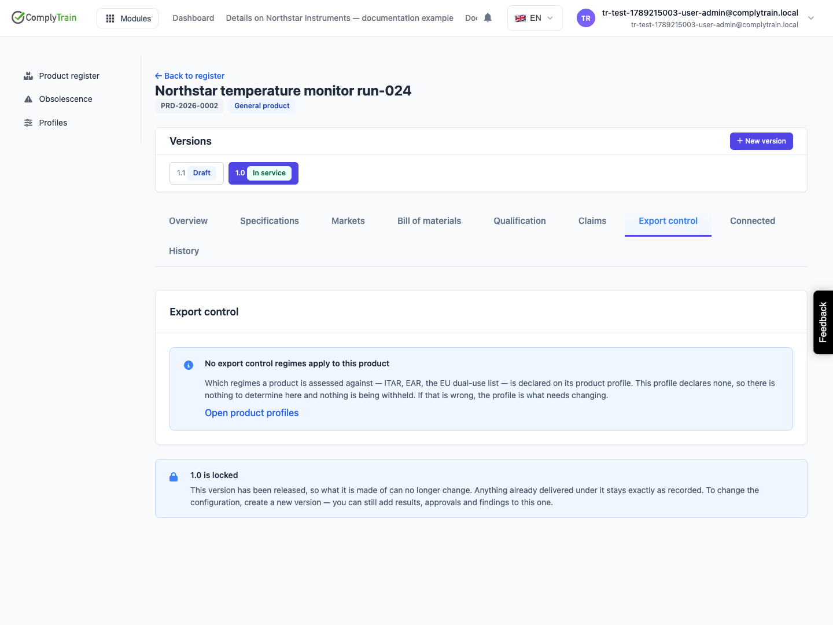Select version 1.1 Draft
833x625 pixels.
click(197, 173)
